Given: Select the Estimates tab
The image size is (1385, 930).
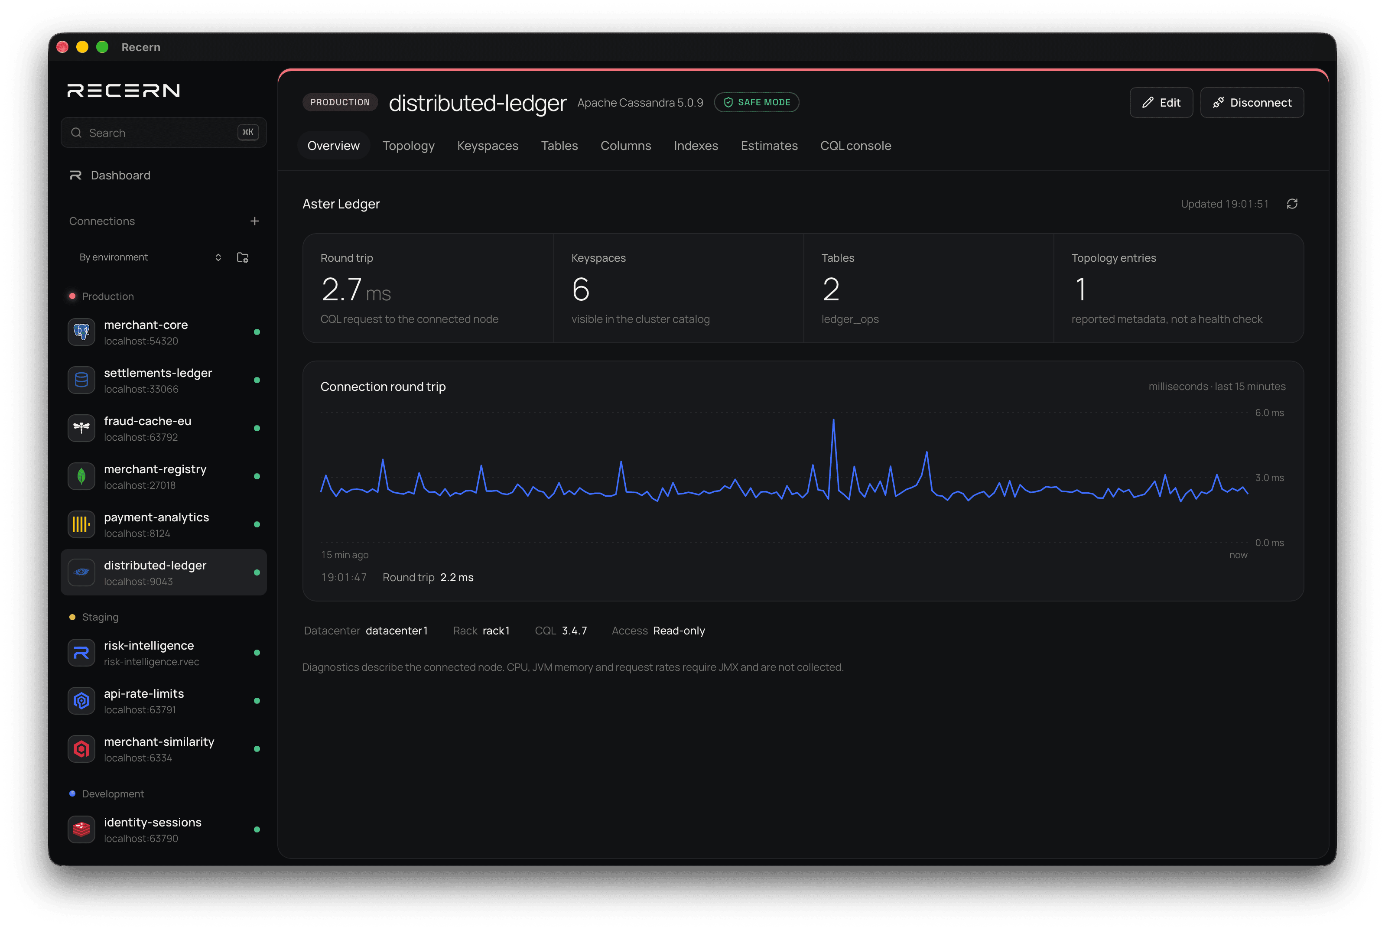Looking at the screenshot, I should click(769, 146).
